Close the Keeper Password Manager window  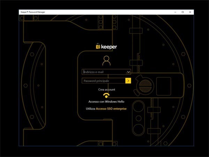(x=190, y=12)
